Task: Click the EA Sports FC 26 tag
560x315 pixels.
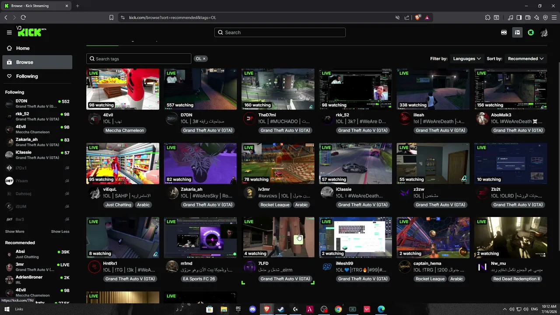Action: click(199, 279)
